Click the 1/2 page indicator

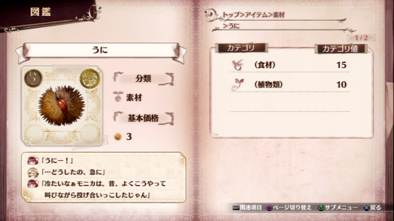pyautogui.click(x=361, y=38)
